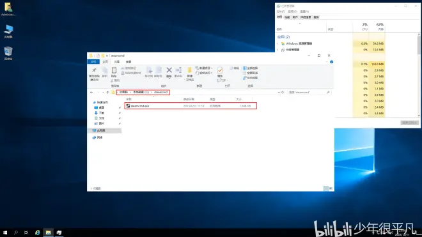This screenshot has width=422, height=237.
Task: Click the Up one level arrow
Action: [x=107, y=92]
